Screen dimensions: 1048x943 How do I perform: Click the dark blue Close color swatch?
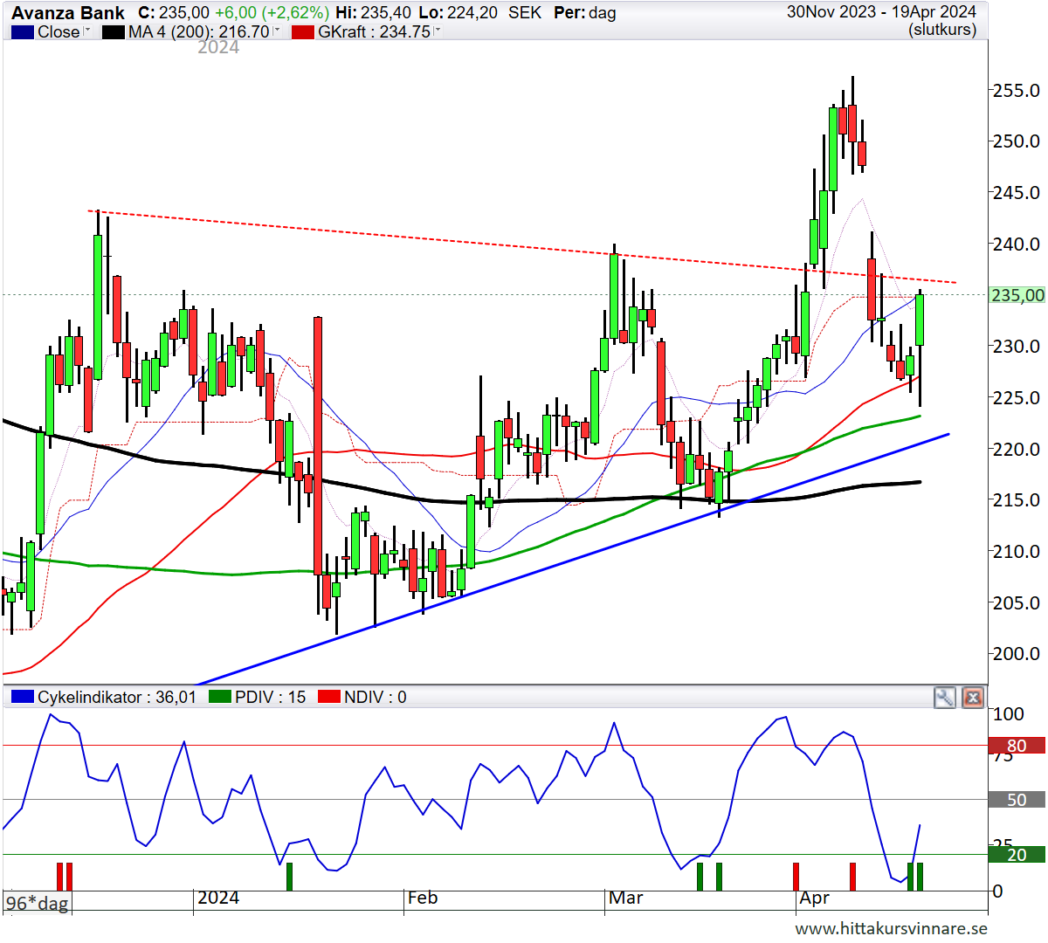pos(23,32)
